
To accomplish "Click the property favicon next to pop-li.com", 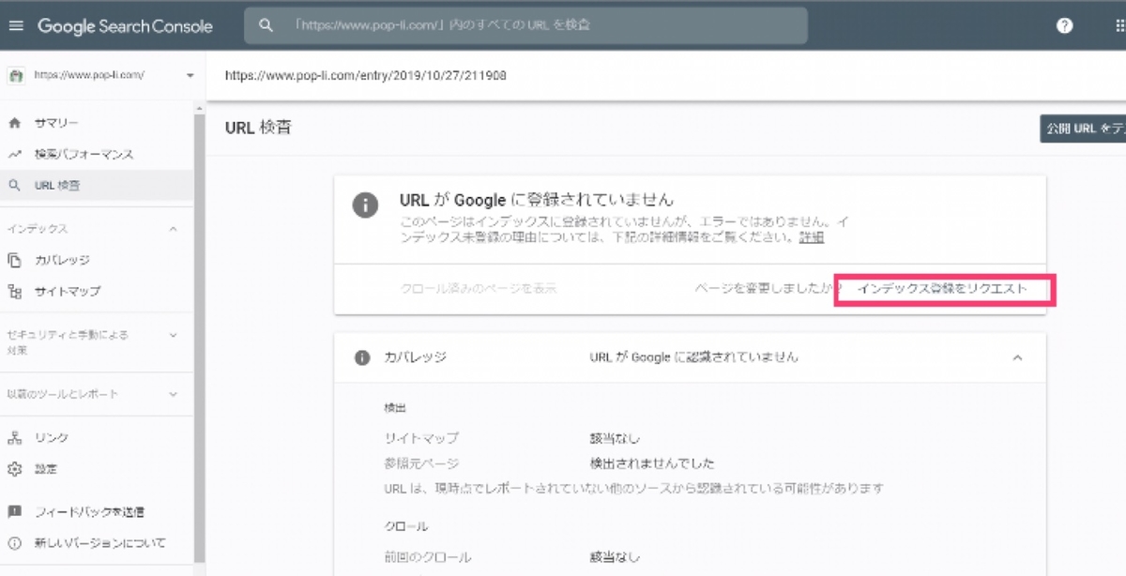I will tap(16, 75).
